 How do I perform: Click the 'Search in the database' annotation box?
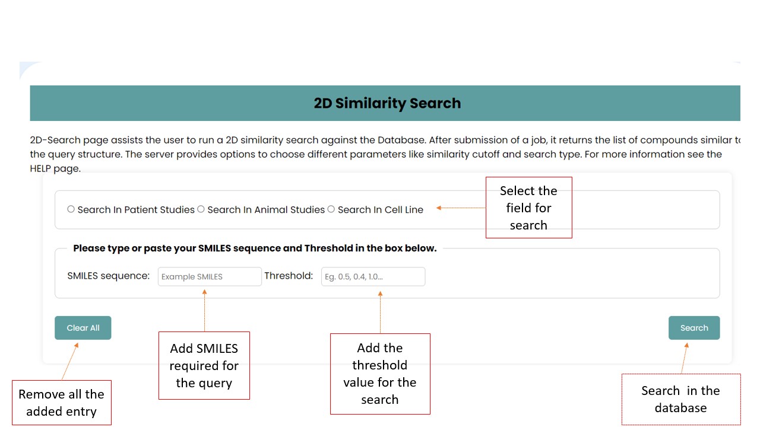(x=680, y=399)
